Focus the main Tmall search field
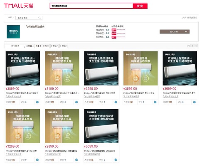 [91, 6]
